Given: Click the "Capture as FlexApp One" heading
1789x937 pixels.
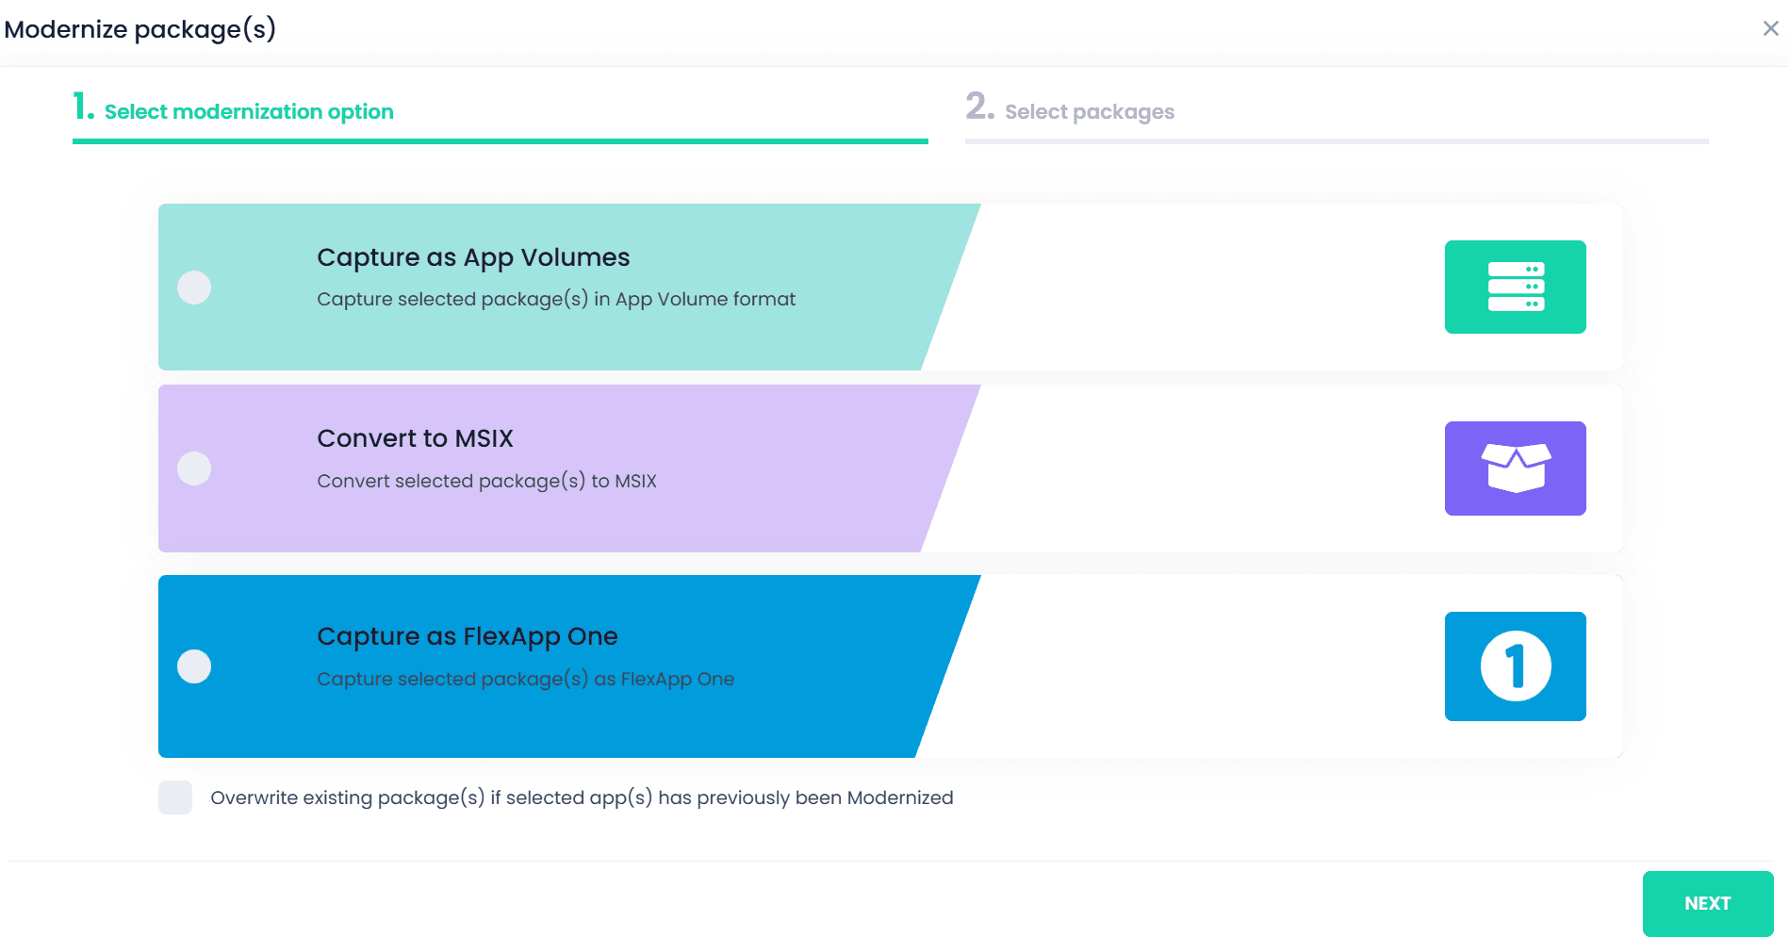Looking at the screenshot, I should point(468,636).
